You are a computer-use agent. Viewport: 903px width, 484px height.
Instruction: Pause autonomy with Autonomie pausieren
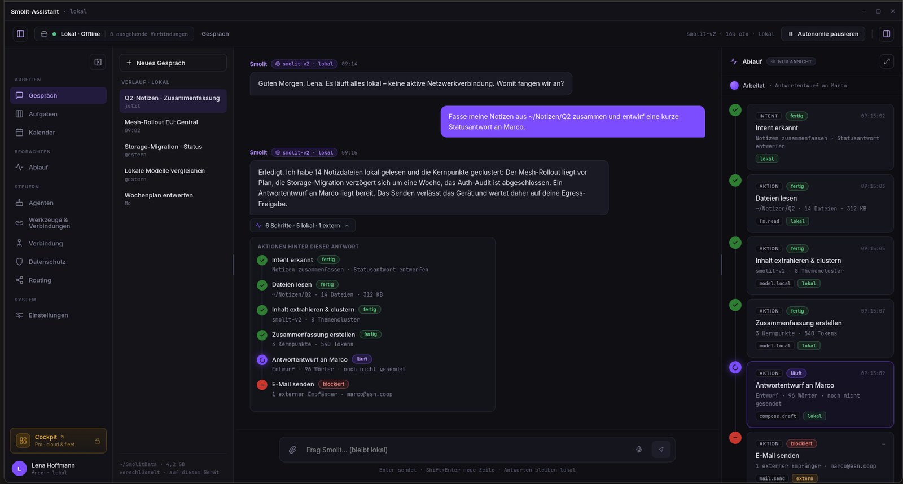(823, 34)
